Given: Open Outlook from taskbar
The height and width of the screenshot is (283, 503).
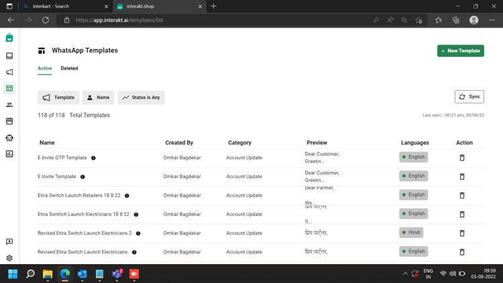Looking at the screenshot, I should (82, 274).
